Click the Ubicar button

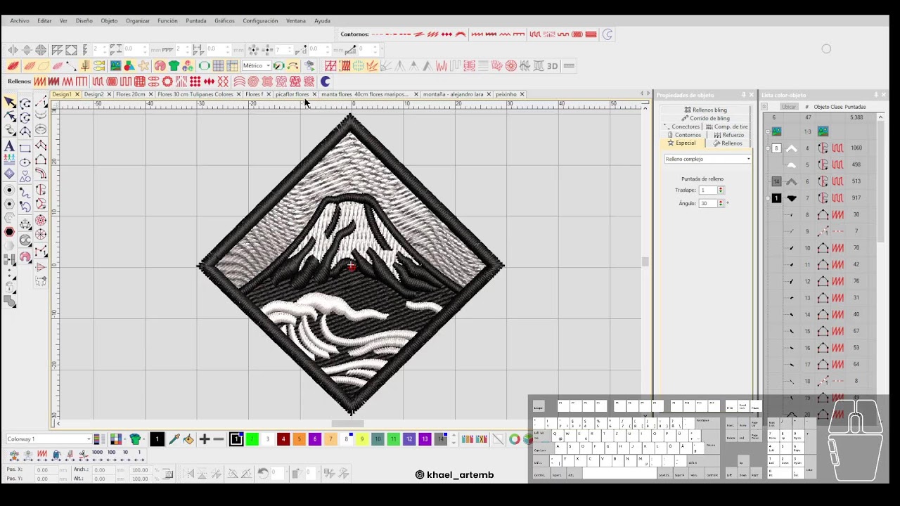point(789,107)
